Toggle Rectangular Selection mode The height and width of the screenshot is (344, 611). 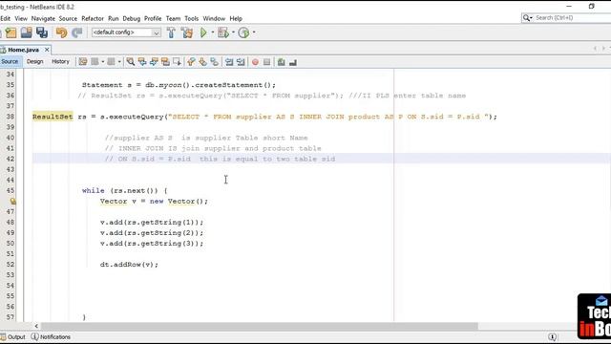178,62
